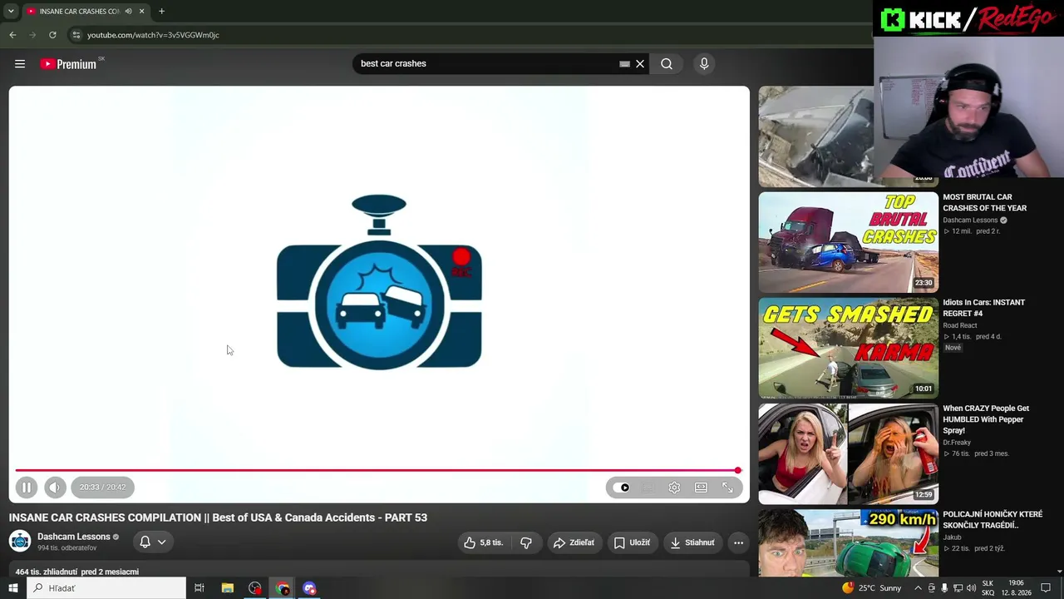Open Dr.Freaky channel name
The height and width of the screenshot is (599, 1064).
tap(957, 443)
